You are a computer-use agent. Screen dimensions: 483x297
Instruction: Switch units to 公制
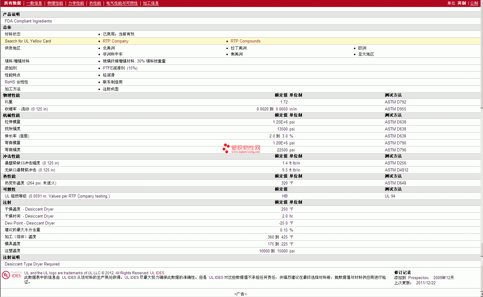click(474, 3)
